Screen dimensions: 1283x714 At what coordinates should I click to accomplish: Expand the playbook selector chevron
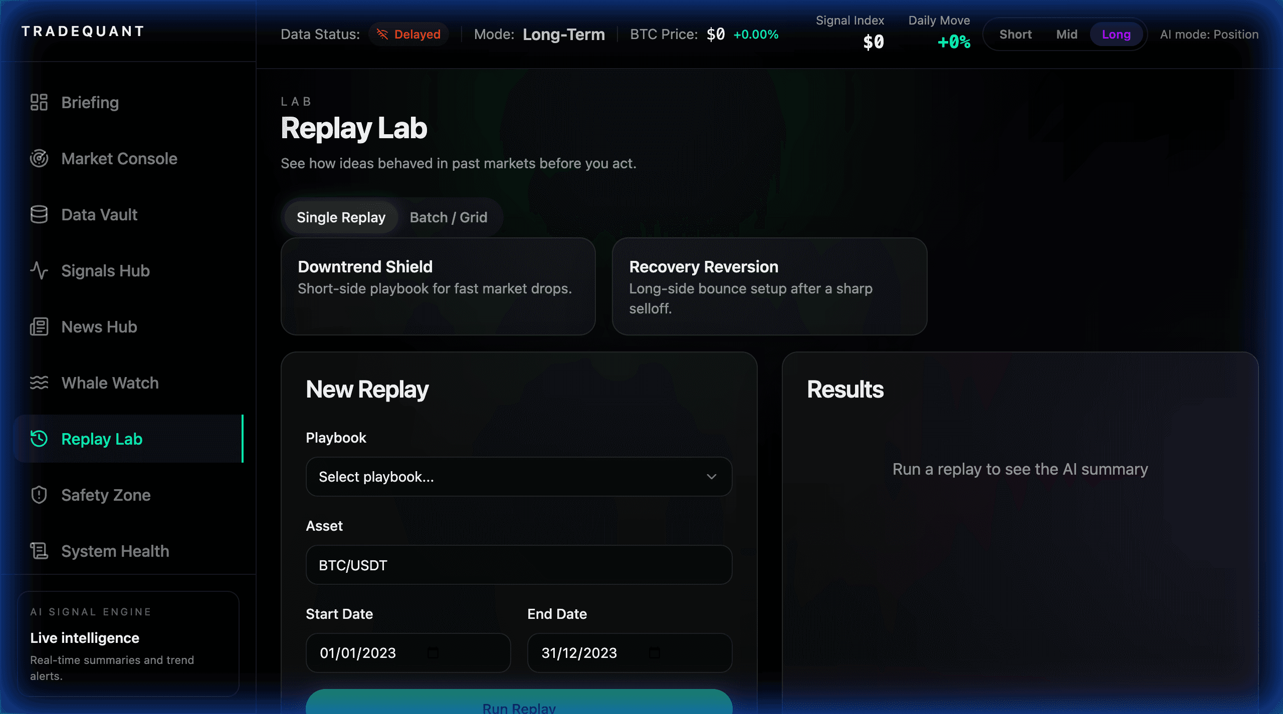point(711,477)
